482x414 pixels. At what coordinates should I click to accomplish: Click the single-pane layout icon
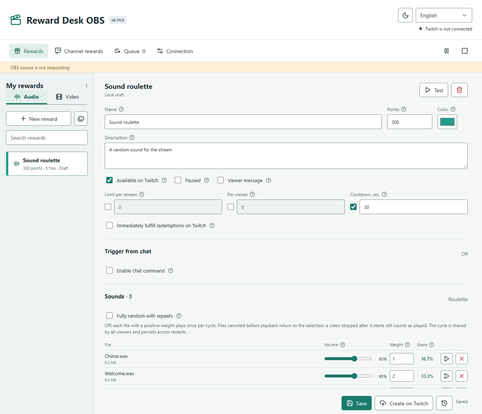click(465, 51)
